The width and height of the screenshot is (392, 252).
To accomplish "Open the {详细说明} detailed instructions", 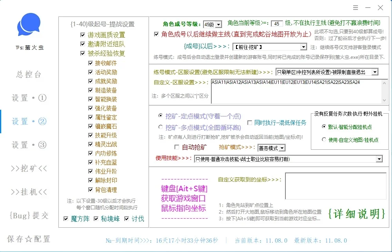I will (356, 214).
